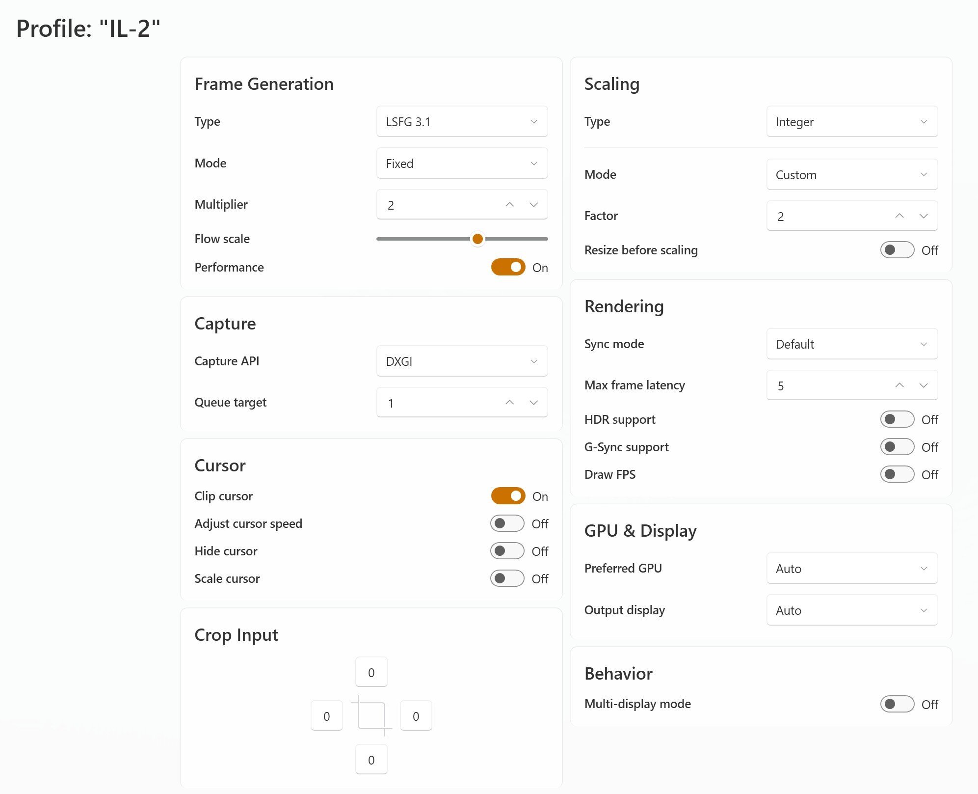Increase Max frame latency with up arrow
Image resolution: width=978 pixels, height=794 pixels.
(899, 385)
